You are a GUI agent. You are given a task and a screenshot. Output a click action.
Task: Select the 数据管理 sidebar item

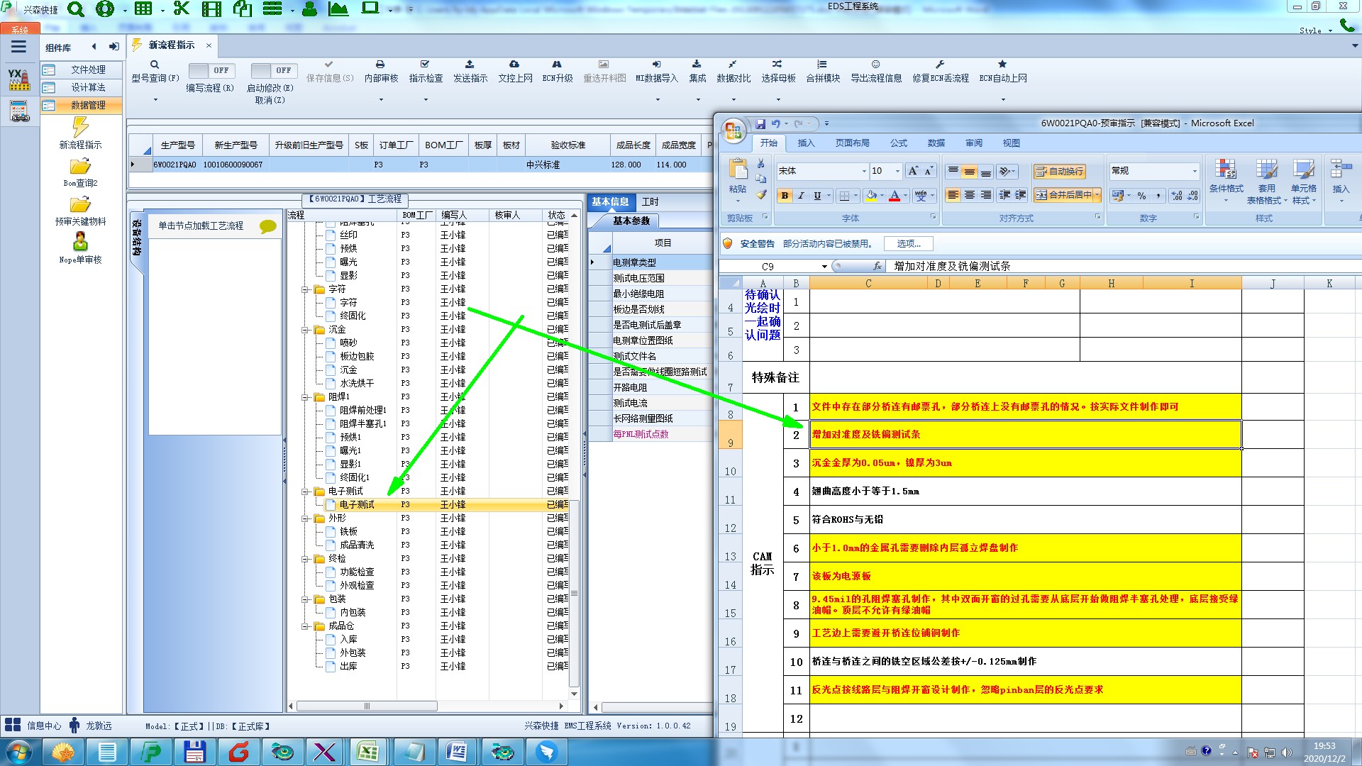pos(88,105)
